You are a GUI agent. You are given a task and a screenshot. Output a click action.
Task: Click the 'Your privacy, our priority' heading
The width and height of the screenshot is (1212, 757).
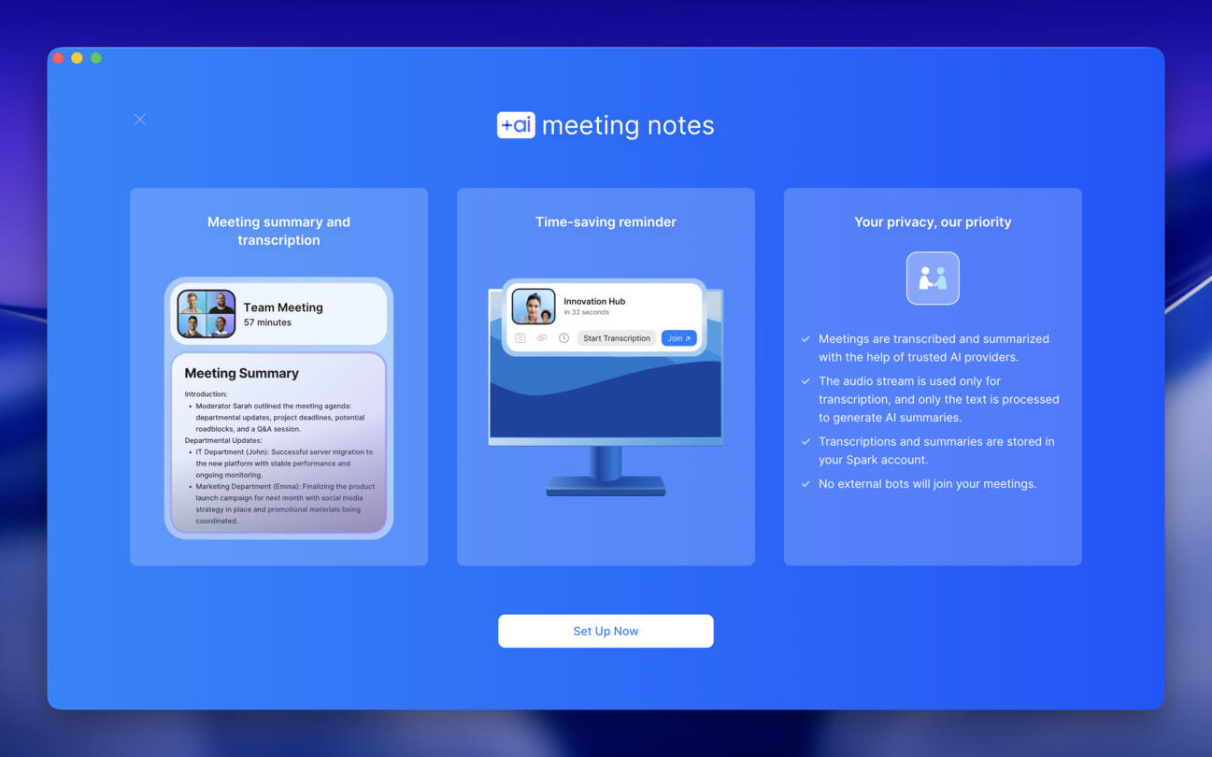click(933, 221)
